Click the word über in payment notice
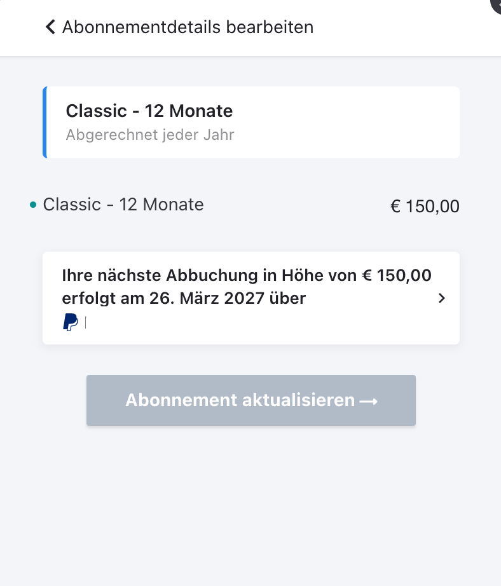The height and width of the screenshot is (586, 501). 287,299
